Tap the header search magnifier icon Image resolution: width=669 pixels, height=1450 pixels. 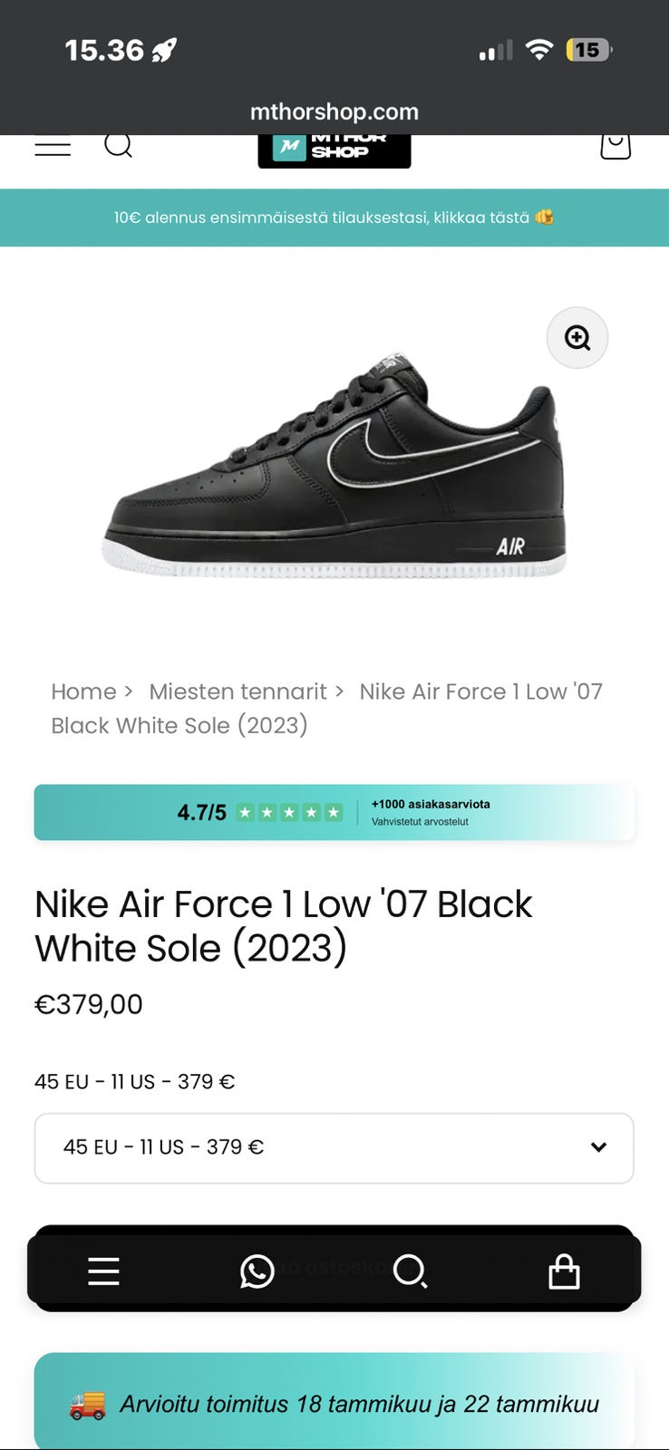tap(118, 145)
